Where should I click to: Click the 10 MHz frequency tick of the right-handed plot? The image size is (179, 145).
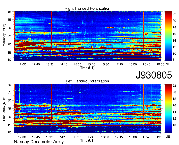9,60
